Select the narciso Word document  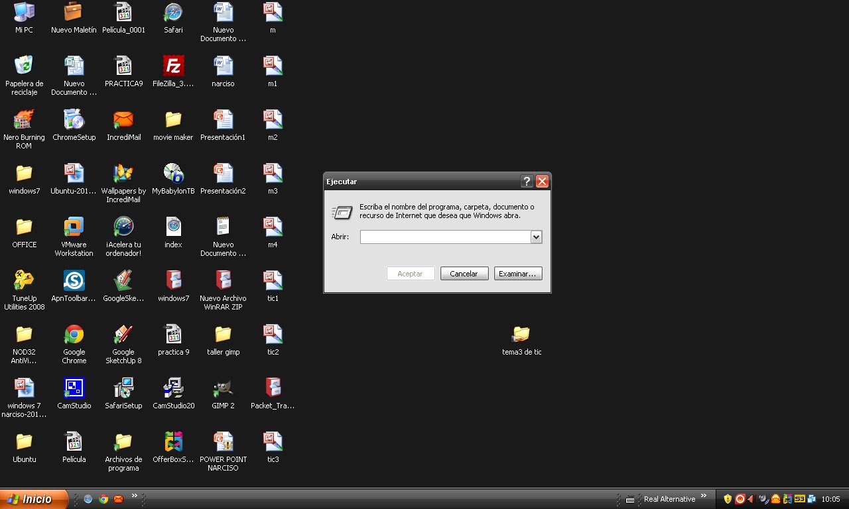coord(223,71)
